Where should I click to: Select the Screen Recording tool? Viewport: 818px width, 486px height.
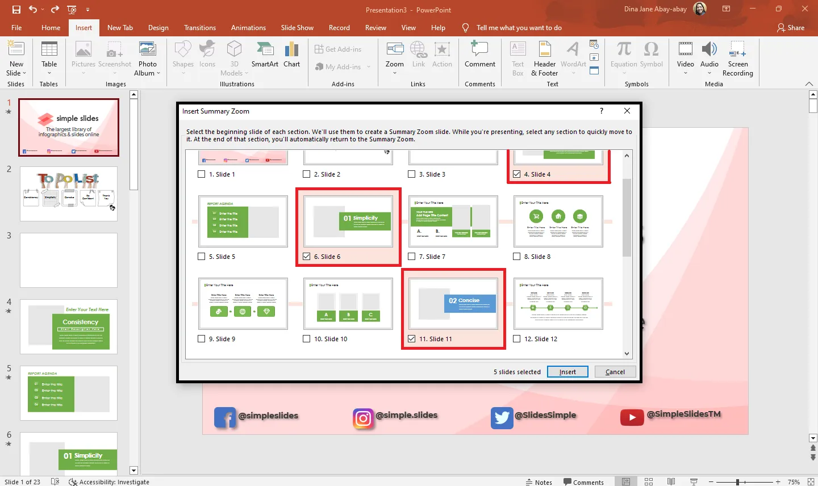[x=737, y=51]
